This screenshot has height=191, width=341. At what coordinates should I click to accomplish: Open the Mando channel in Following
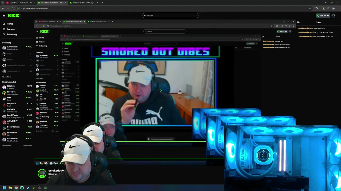17,60
